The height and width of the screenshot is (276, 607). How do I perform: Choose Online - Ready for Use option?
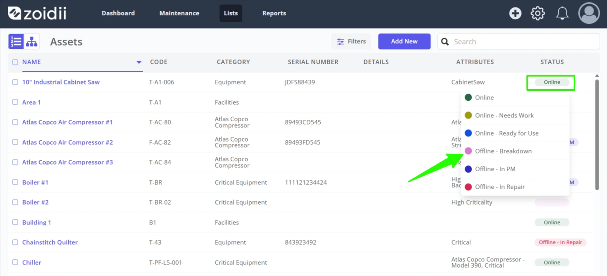(x=515, y=133)
